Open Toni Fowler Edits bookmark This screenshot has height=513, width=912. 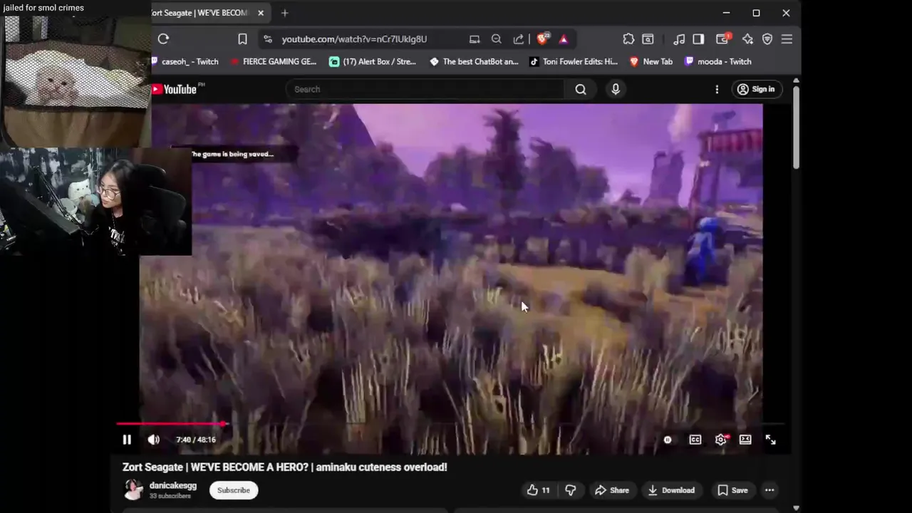pyautogui.click(x=574, y=61)
